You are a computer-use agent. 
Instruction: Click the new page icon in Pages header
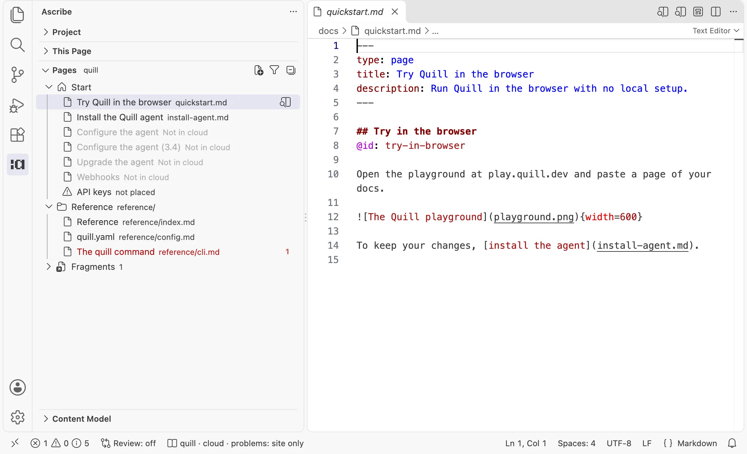(259, 70)
